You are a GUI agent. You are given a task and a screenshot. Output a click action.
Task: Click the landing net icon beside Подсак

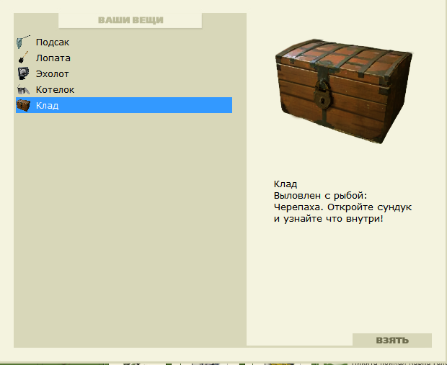pyautogui.click(x=23, y=42)
